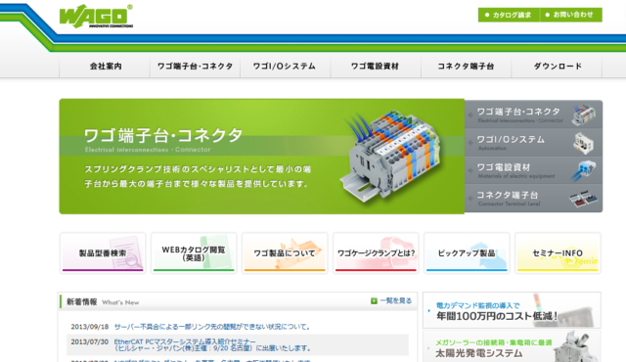Open the カタログ請求 button
626x362 pixels.
click(x=509, y=15)
